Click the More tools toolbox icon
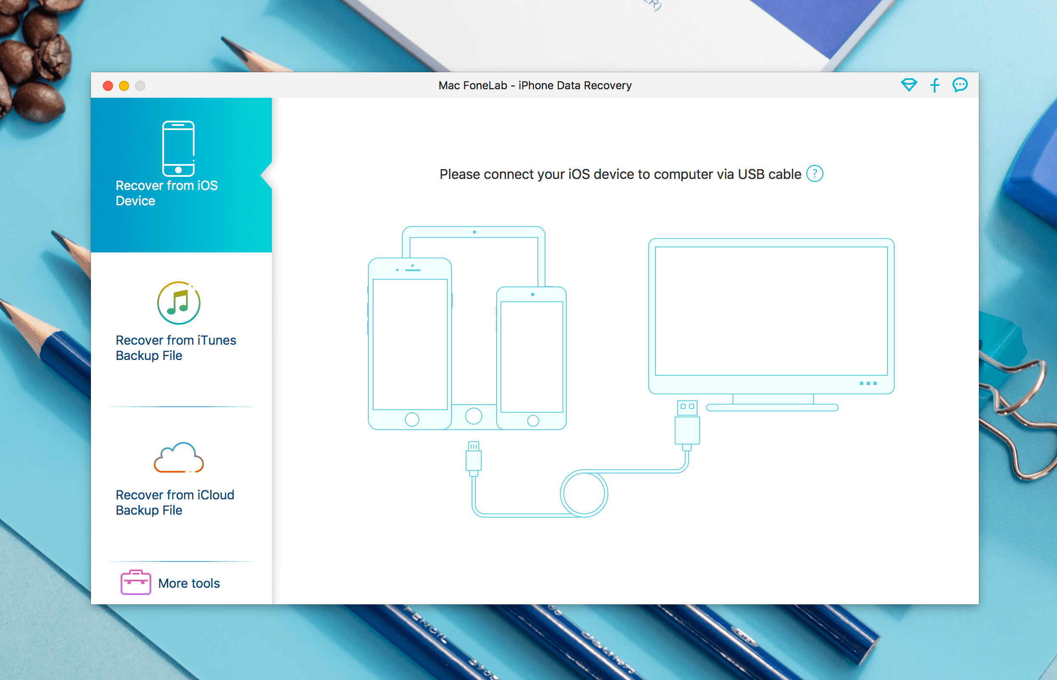Viewport: 1057px width, 680px height. pyautogui.click(x=136, y=582)
